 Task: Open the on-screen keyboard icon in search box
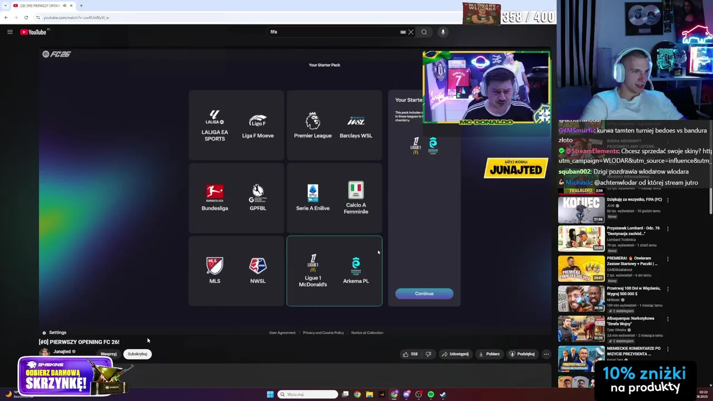(x=403, y=32)
